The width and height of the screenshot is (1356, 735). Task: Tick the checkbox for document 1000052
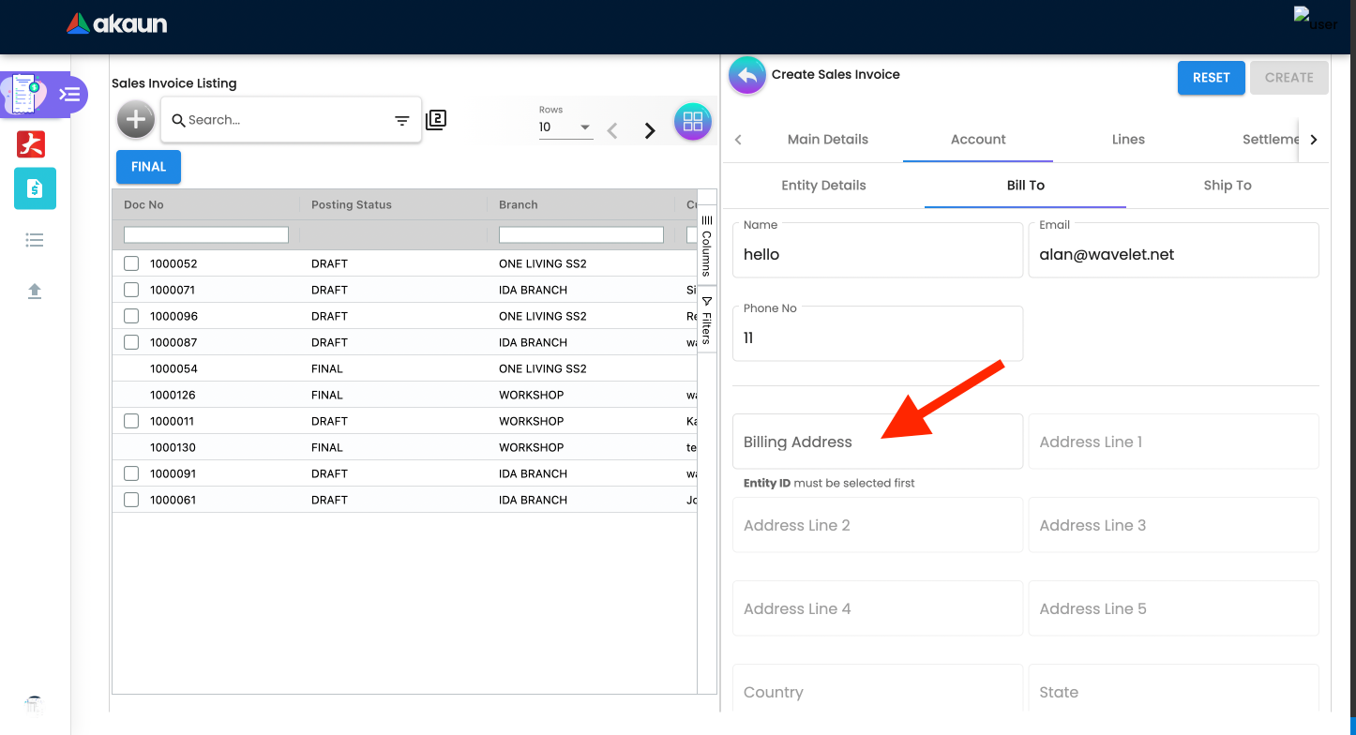131,263
